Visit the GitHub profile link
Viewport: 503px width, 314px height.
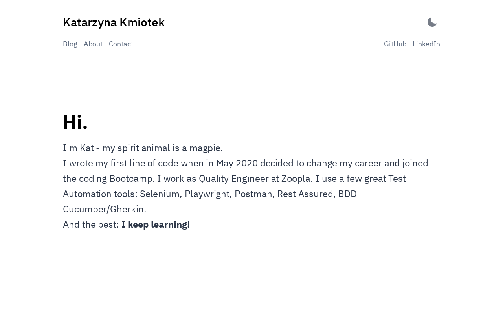click(x=395, y=44)
